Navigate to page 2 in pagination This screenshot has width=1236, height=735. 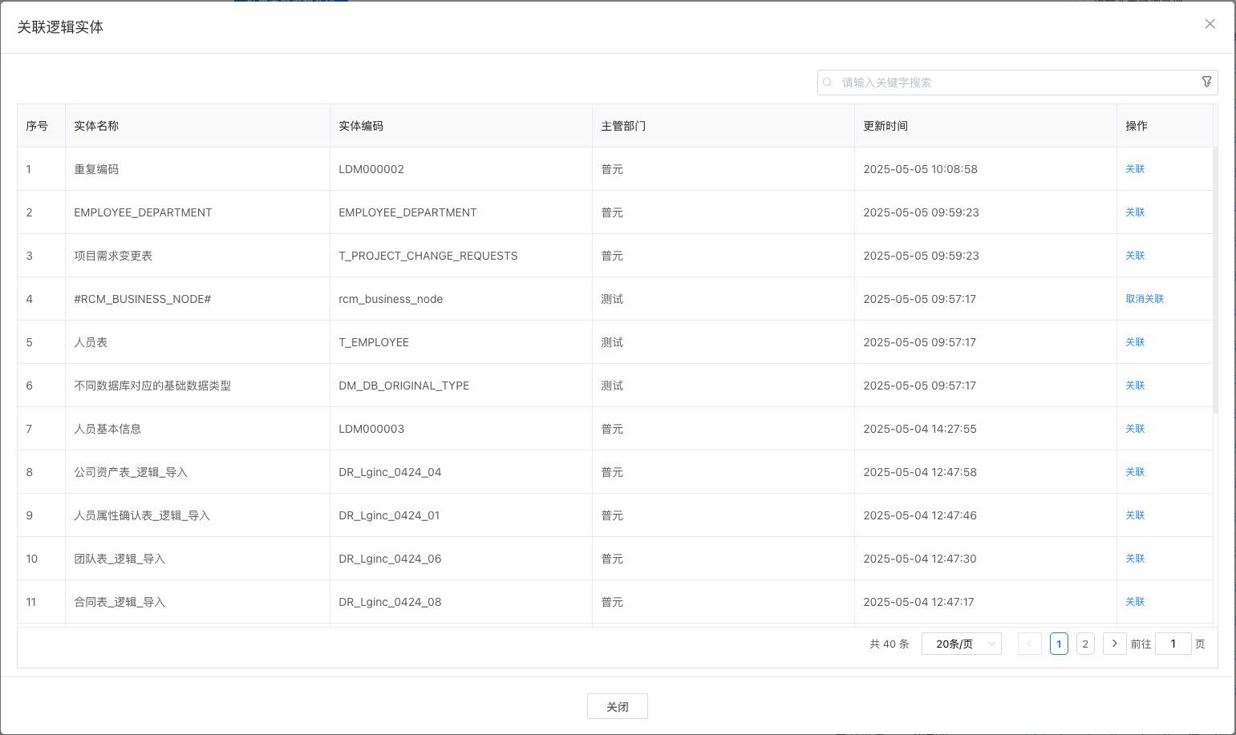coord(1085,644)
